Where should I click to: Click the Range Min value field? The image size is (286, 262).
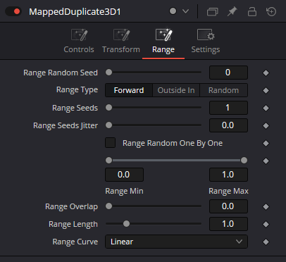pyautogui.click(x=124, y=175)
